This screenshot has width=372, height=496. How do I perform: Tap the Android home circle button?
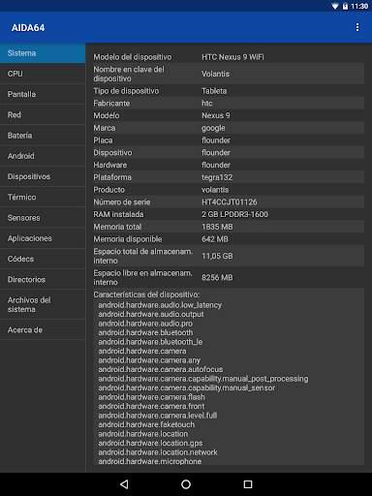pos(186,484)
